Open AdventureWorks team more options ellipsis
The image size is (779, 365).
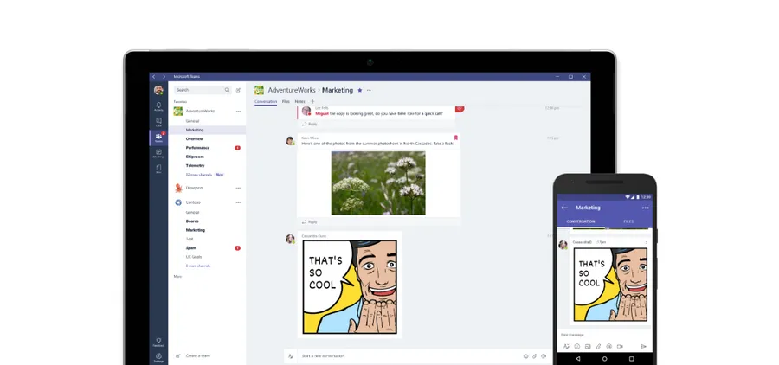(x=238, y=112)
